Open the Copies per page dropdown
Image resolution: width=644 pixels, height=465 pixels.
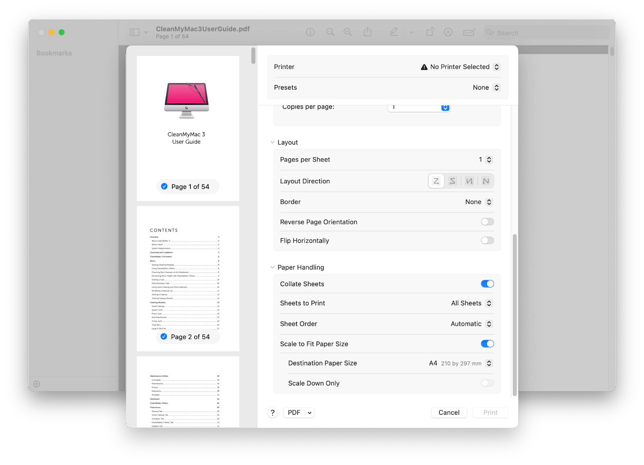(445, 107)
